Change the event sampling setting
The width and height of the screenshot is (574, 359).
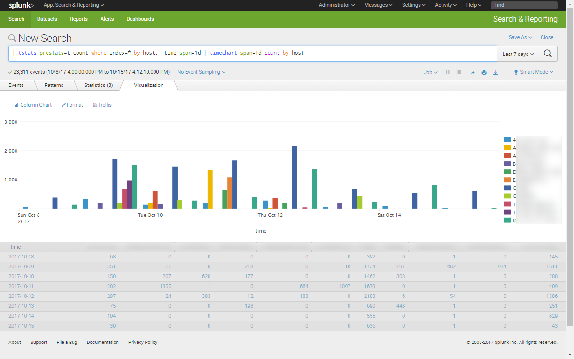[x=201, y=72]
